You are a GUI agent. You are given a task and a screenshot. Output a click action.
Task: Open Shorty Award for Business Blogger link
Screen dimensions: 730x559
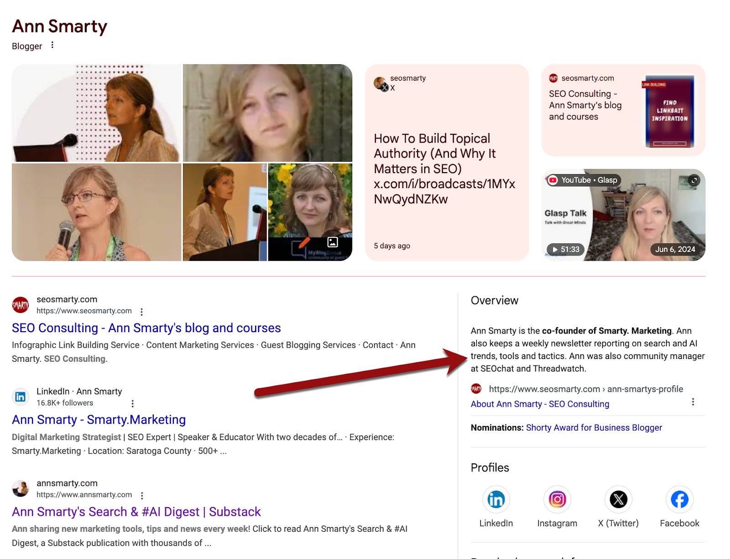click(x=594, y=427)
